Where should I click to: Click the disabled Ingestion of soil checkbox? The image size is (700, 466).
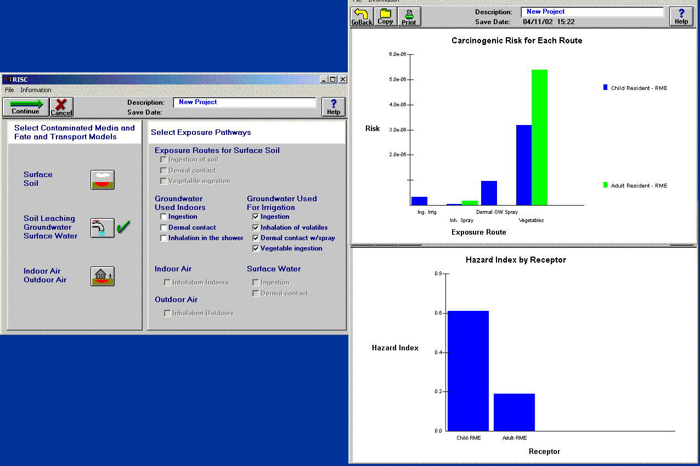coord(163,160)
